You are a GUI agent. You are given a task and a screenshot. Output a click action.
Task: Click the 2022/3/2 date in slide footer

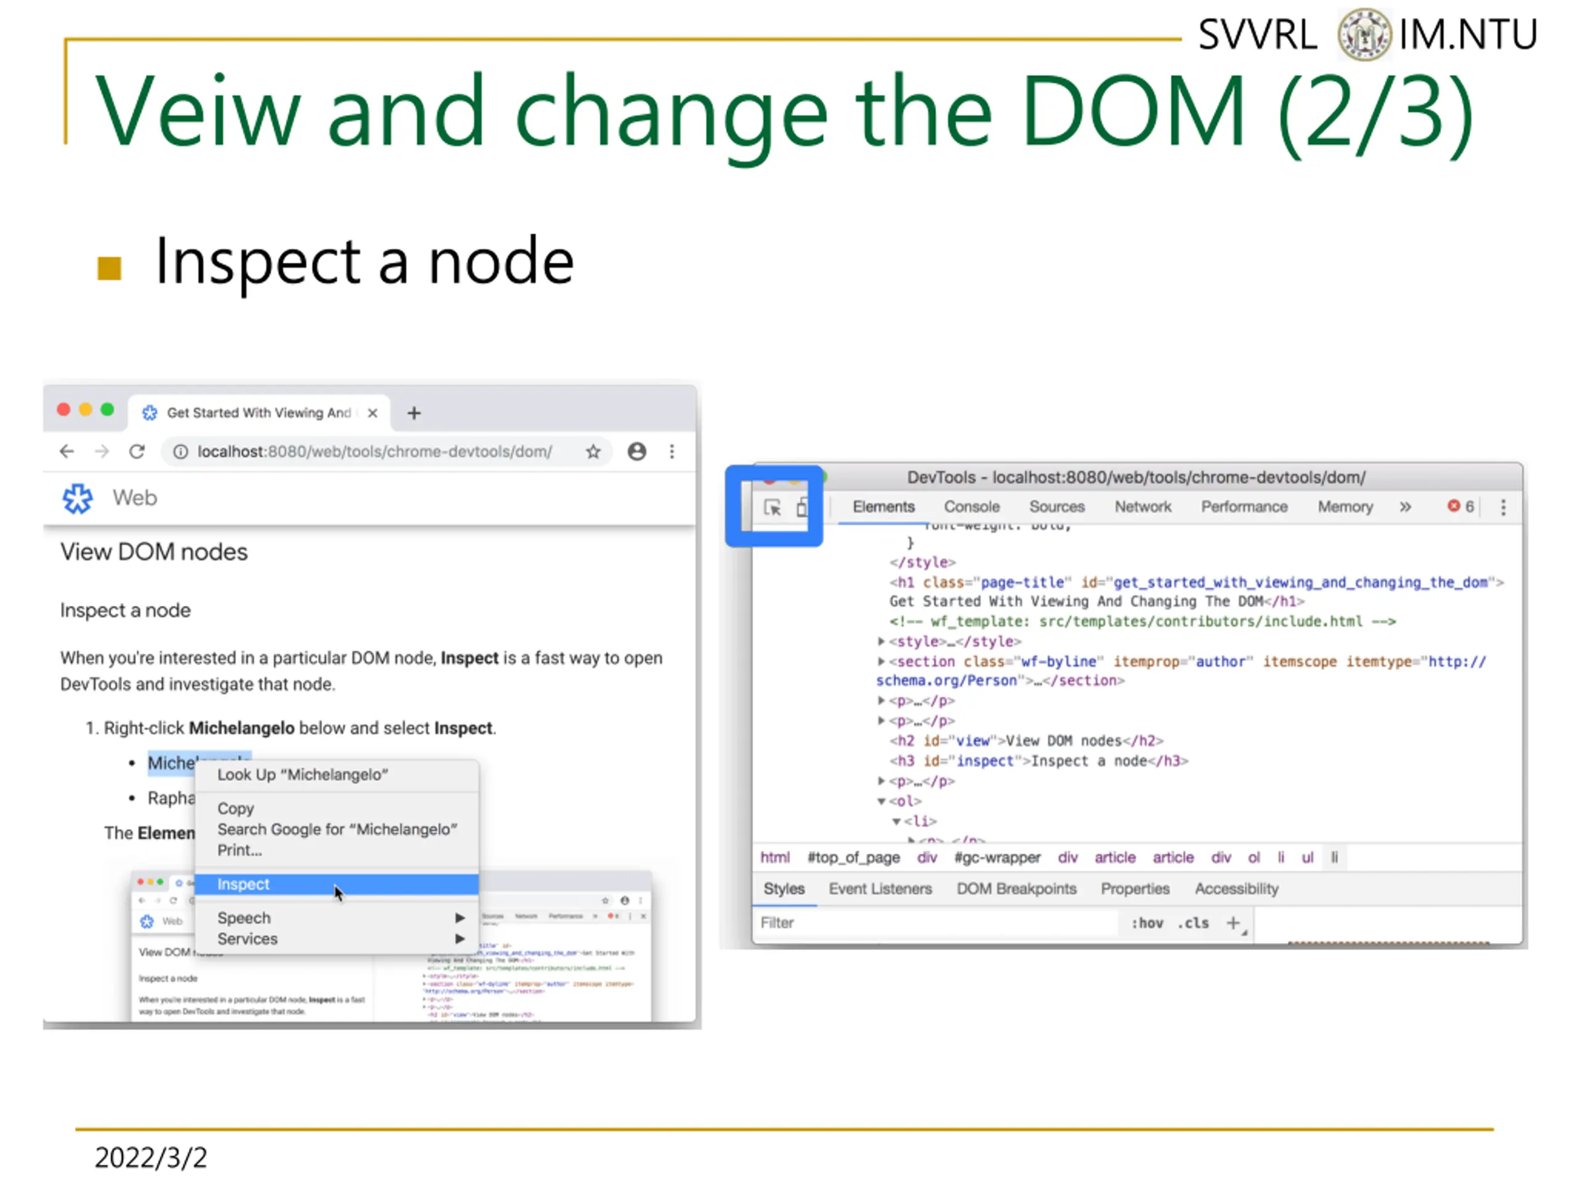151,1158
